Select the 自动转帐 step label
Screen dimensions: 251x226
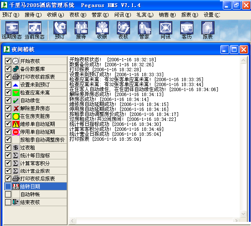pos(30,194)
